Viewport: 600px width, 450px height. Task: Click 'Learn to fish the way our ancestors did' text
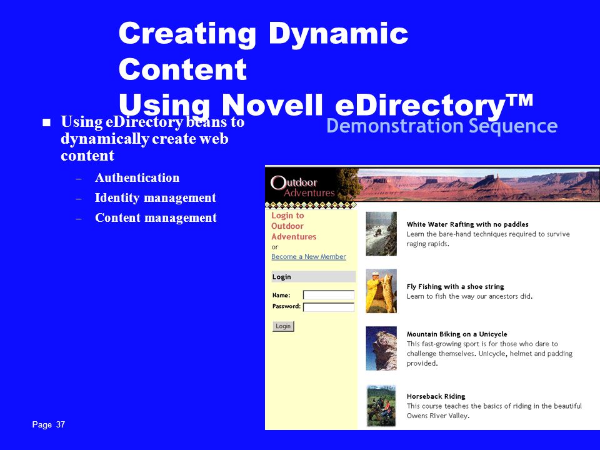point(469,296)
